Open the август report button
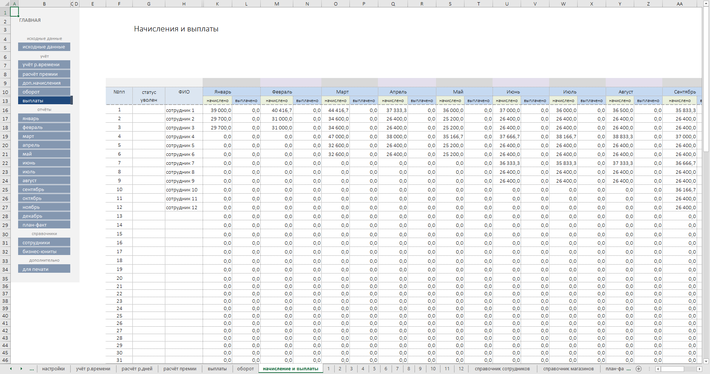The width and height of the screenshot is (710, 374). [44, 180]
